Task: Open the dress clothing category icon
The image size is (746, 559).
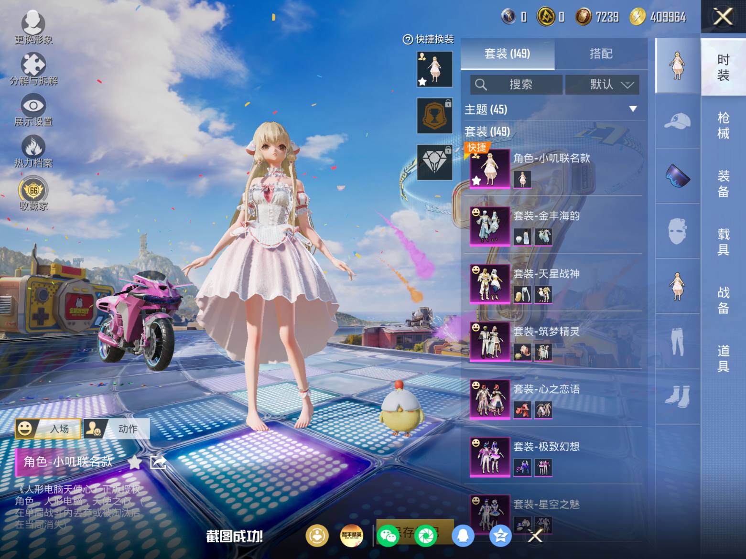Action: click(677, 286)
